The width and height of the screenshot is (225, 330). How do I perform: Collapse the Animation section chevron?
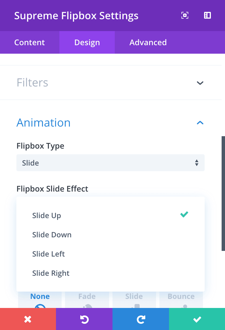point(200,123)
